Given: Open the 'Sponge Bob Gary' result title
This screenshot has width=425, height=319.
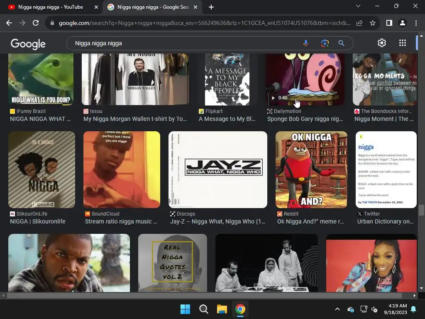Looking at the screenshot, I should click(x=305, y=119).
